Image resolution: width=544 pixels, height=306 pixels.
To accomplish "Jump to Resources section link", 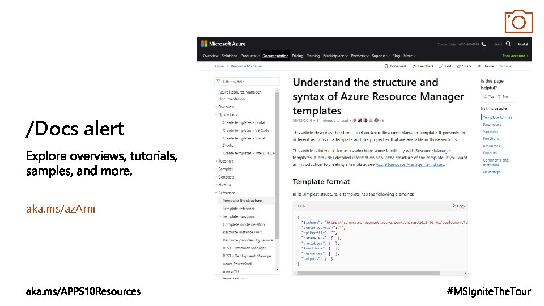I will (491, 146).
